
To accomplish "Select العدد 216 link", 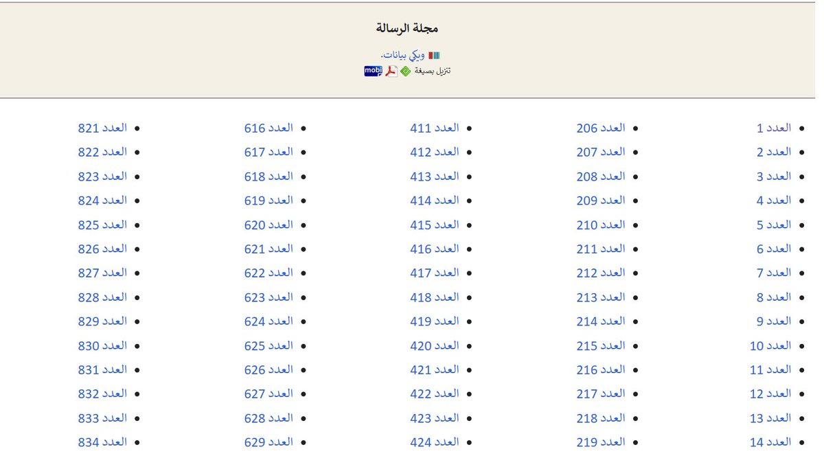I will tap(601, 369).
